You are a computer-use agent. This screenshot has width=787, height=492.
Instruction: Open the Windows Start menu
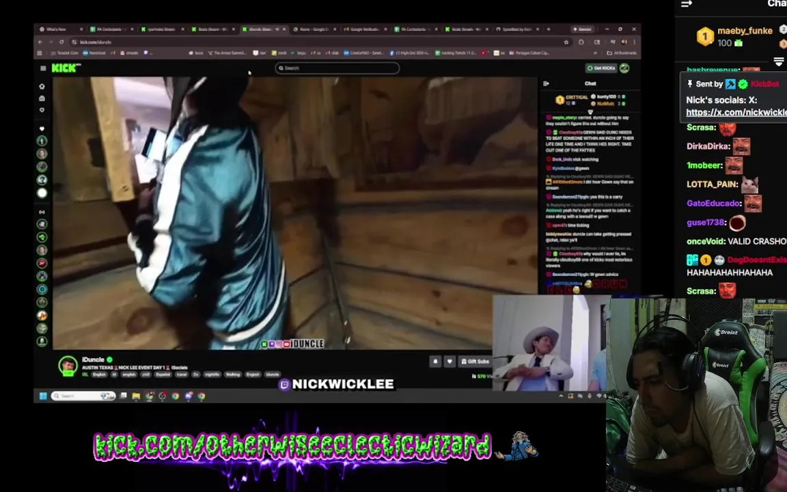pyautogui.click(x=43, y=396)
